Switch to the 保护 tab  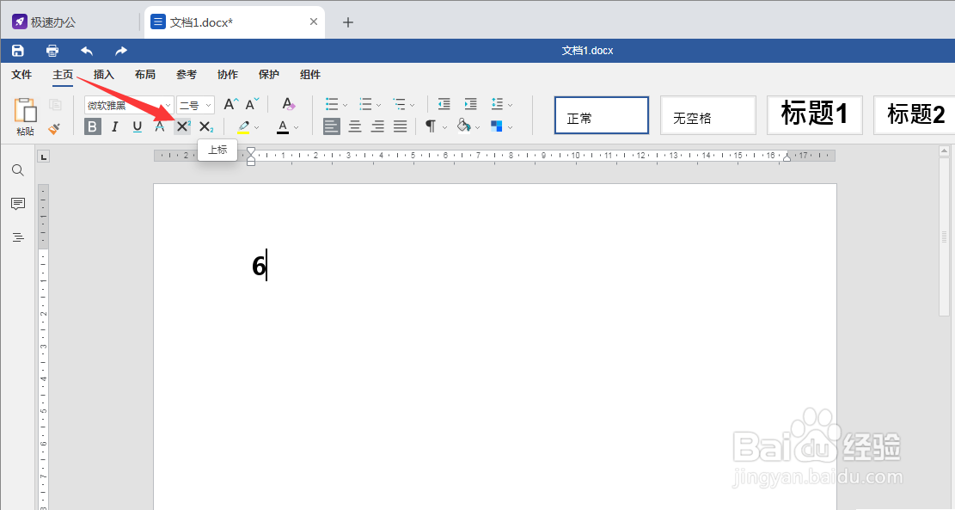[x=268, y=74]
